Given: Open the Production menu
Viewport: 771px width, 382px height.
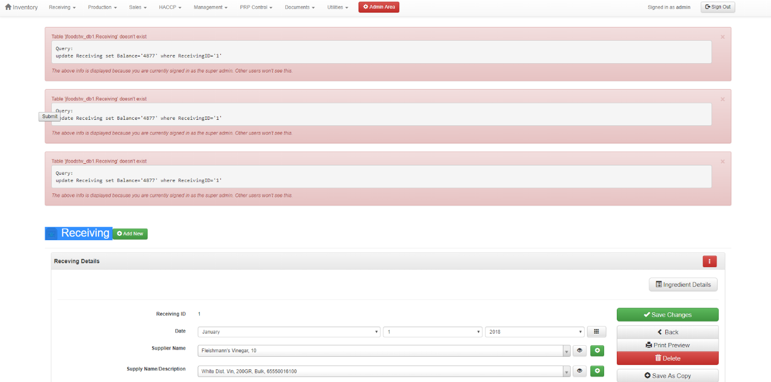Looking at the screenshot, I should (102, 7).
